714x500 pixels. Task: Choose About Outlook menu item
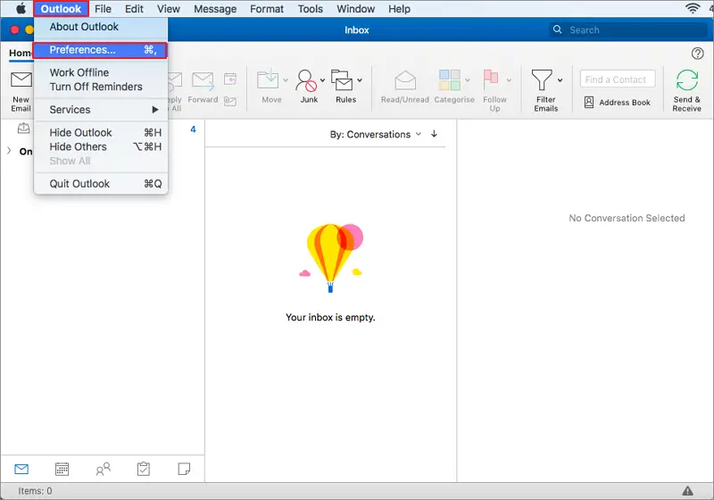click(101, 27)
